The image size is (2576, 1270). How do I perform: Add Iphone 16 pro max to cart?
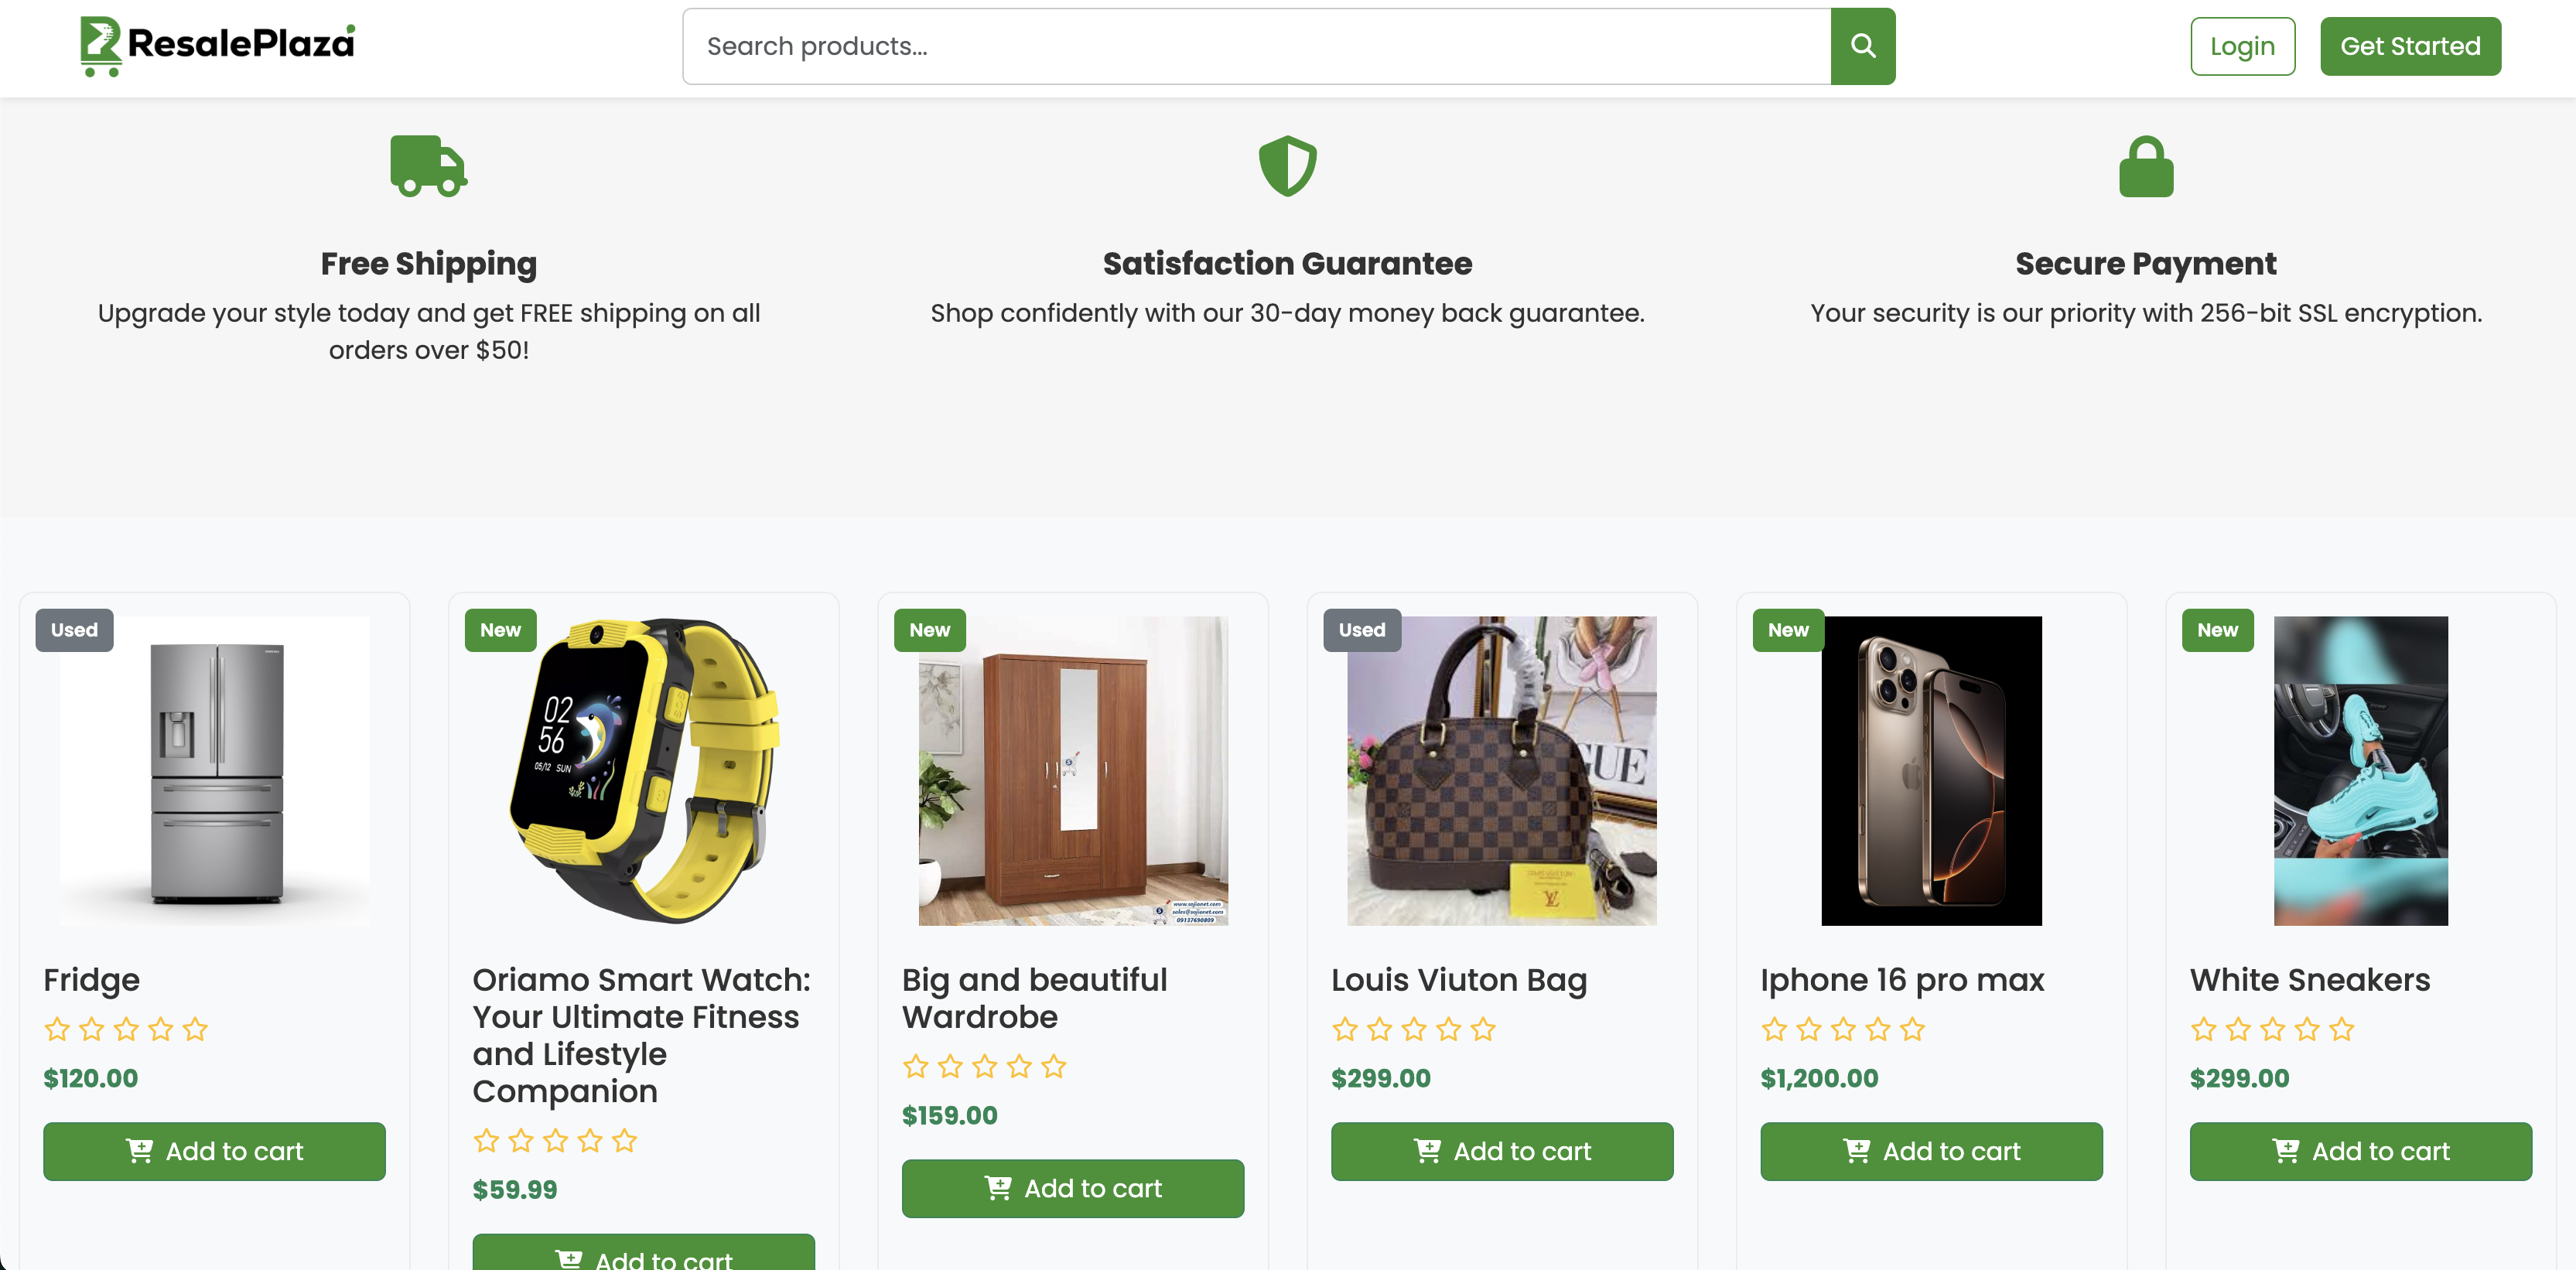click(1930, 1151)
